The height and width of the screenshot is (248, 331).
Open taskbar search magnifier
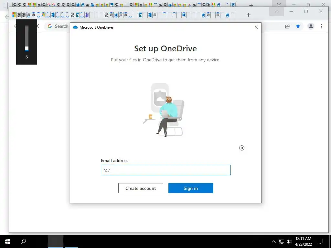[23, 241]
